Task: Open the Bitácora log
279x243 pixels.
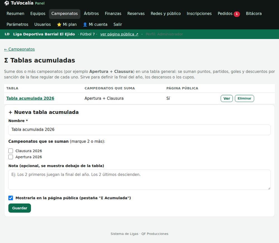Action: tap(254, 14)
